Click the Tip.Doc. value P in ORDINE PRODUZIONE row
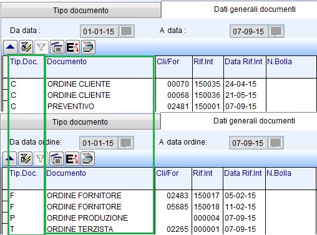Screen dimensions: 317x235 [12, 218]
